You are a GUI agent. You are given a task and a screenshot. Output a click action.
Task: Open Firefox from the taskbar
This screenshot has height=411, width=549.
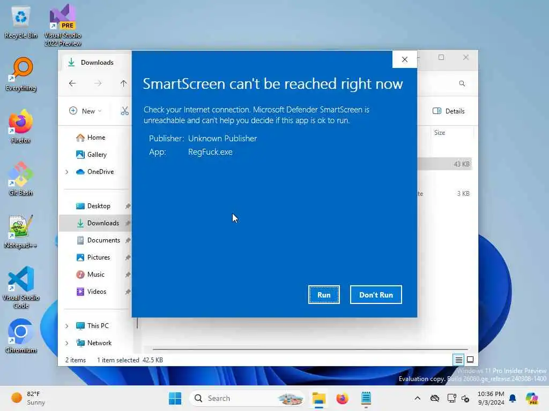point(342,398)
